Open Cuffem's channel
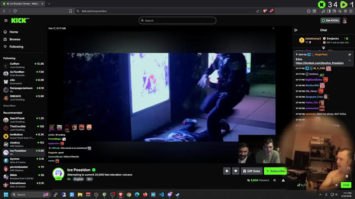This screenshot has width=355, height=199. [24, 66]
